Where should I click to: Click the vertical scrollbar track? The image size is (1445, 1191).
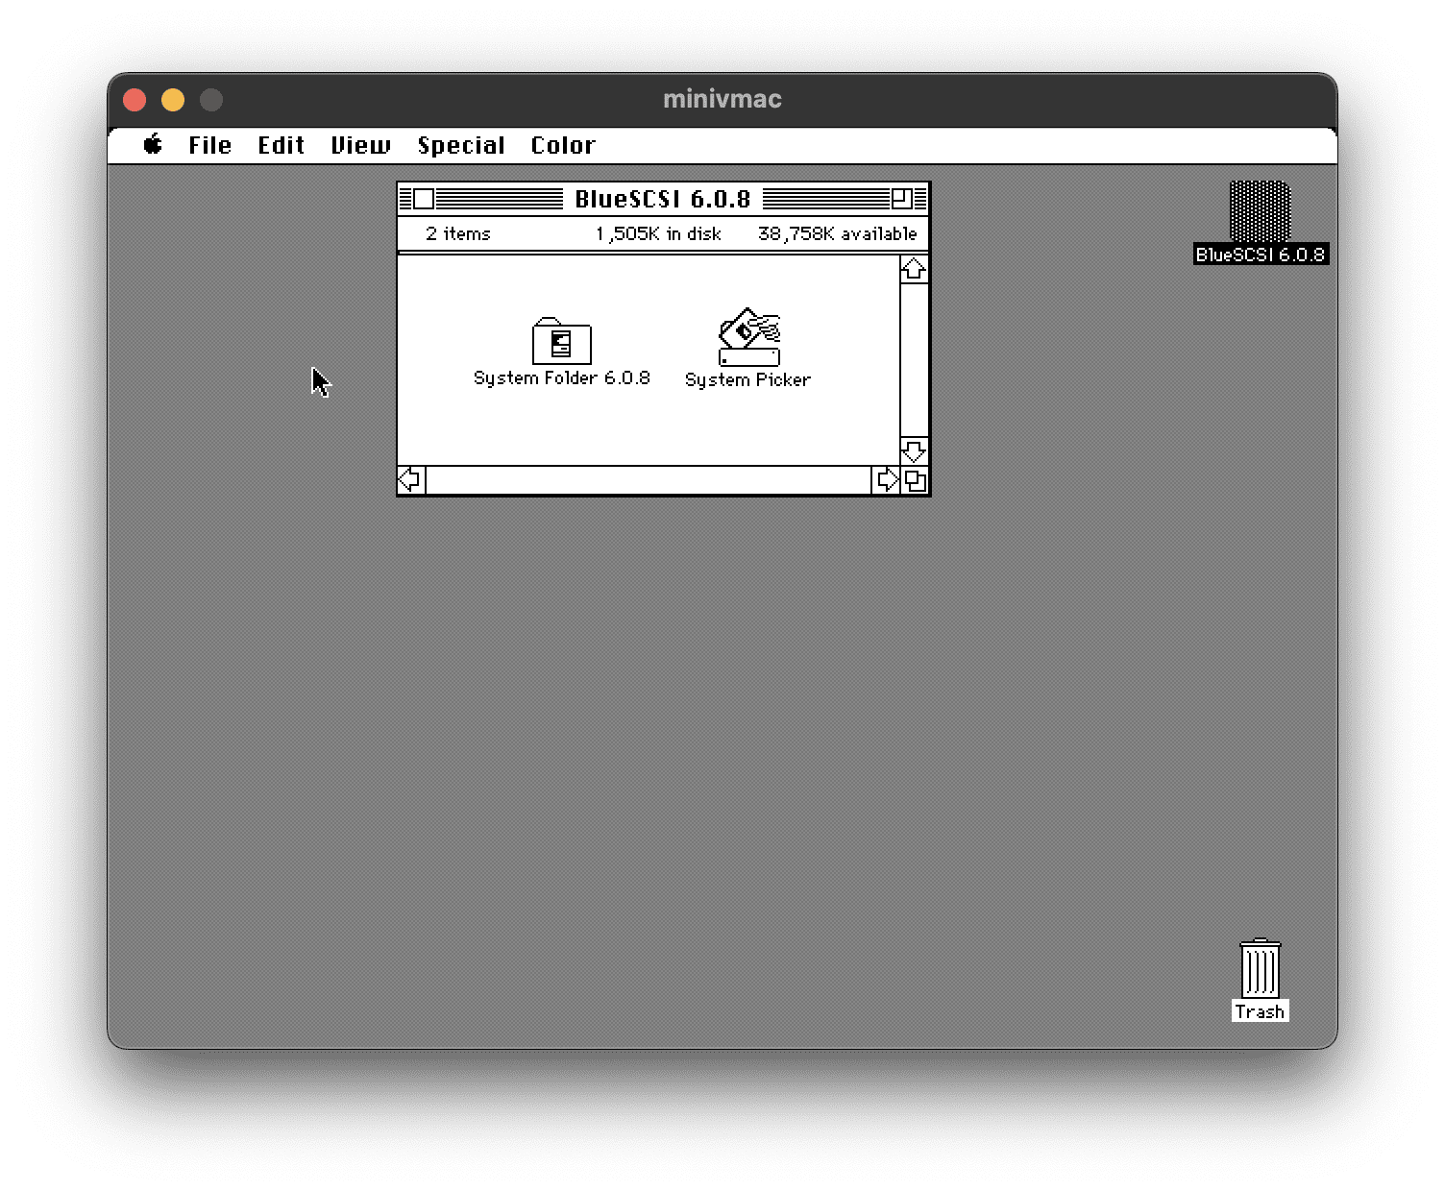click(914, 360)
